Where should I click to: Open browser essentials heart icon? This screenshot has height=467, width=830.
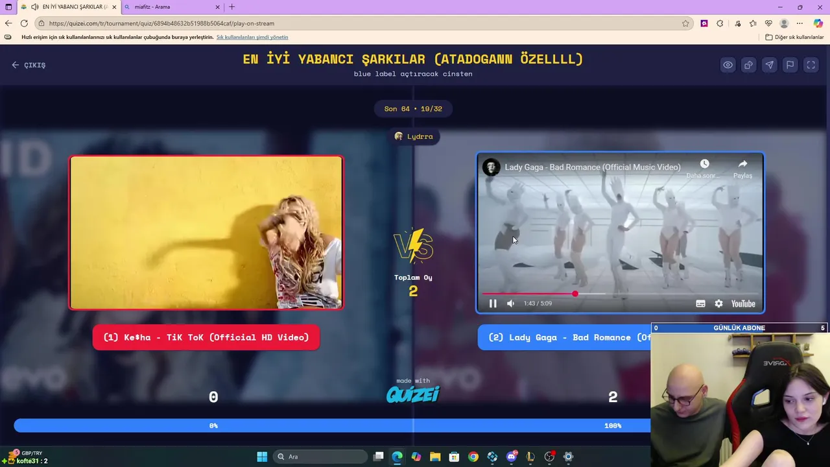(768, 23)
